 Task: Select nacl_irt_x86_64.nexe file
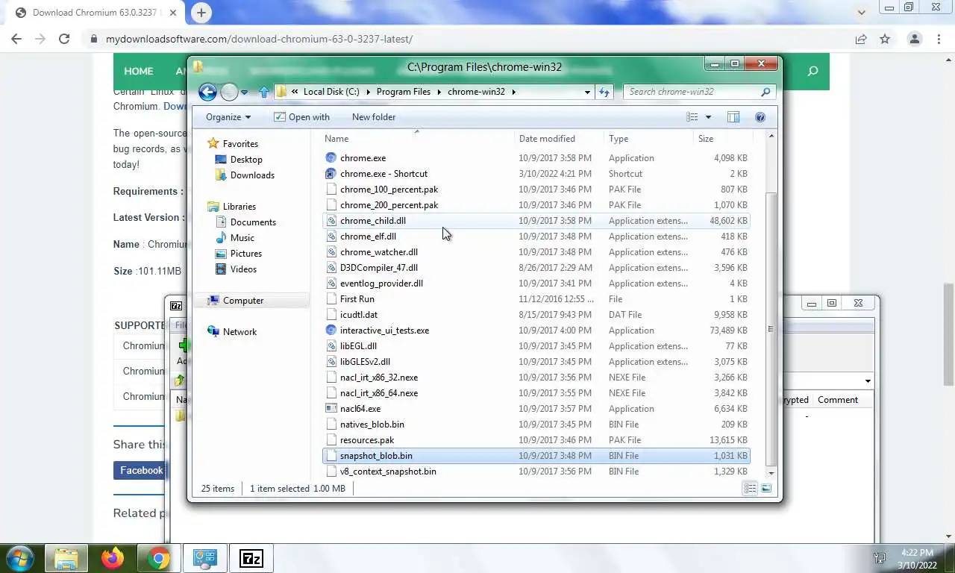point(379,392)
